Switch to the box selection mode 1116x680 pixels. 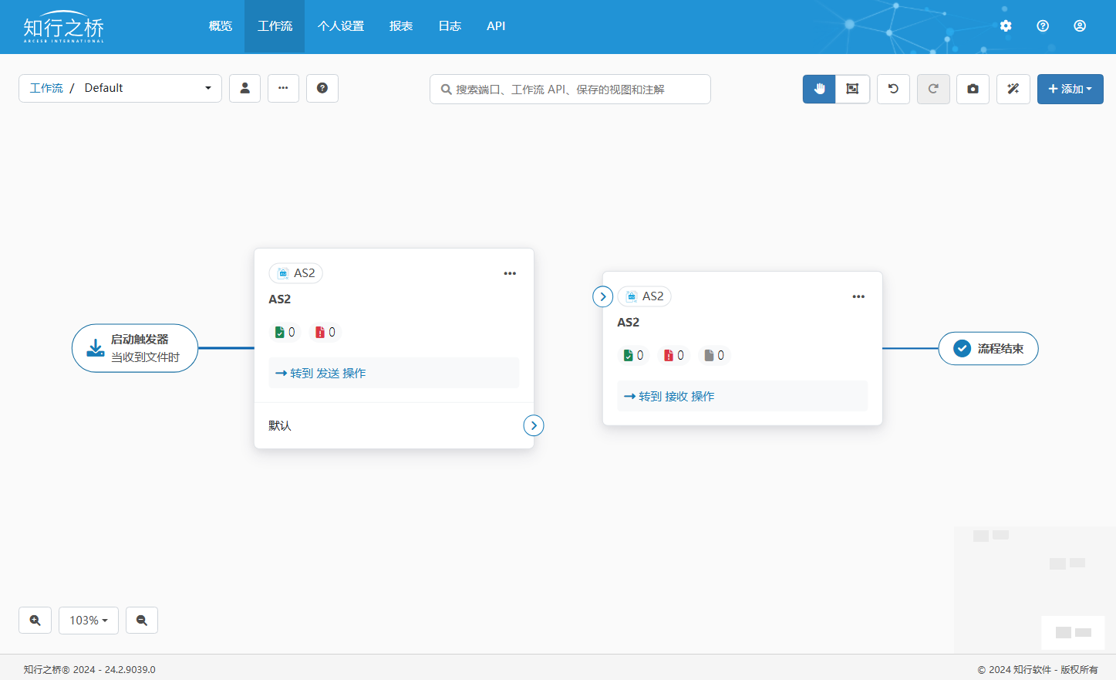click(x=852, y=89)
